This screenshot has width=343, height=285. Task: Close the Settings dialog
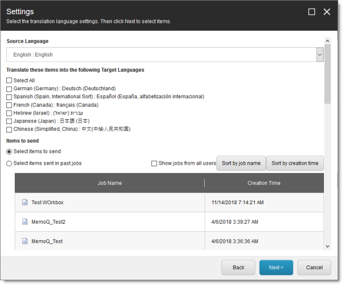tap(327, 12)
